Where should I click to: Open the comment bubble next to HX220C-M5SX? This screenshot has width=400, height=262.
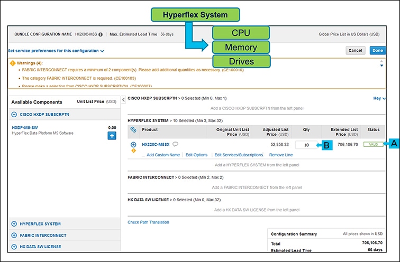click(175, 144)
